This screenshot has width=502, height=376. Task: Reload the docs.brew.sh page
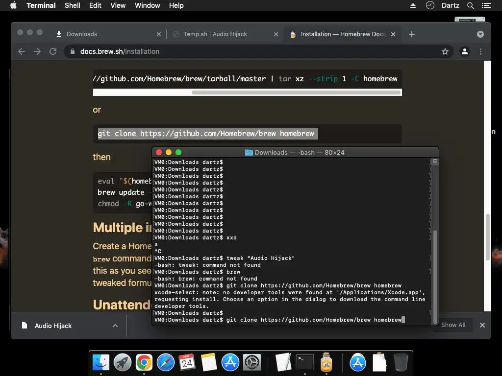pos(53,51)
